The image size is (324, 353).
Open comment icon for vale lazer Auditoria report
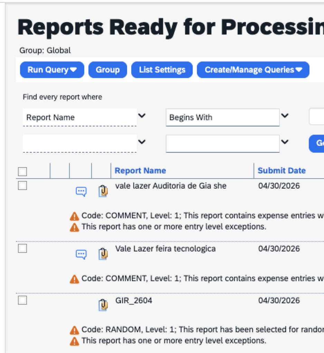[81, 192]
